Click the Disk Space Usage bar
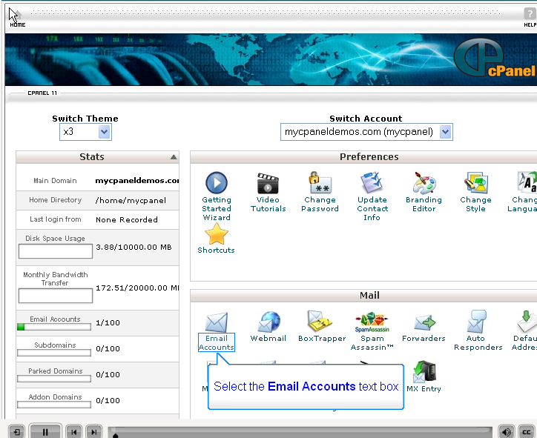 (56, 251)
